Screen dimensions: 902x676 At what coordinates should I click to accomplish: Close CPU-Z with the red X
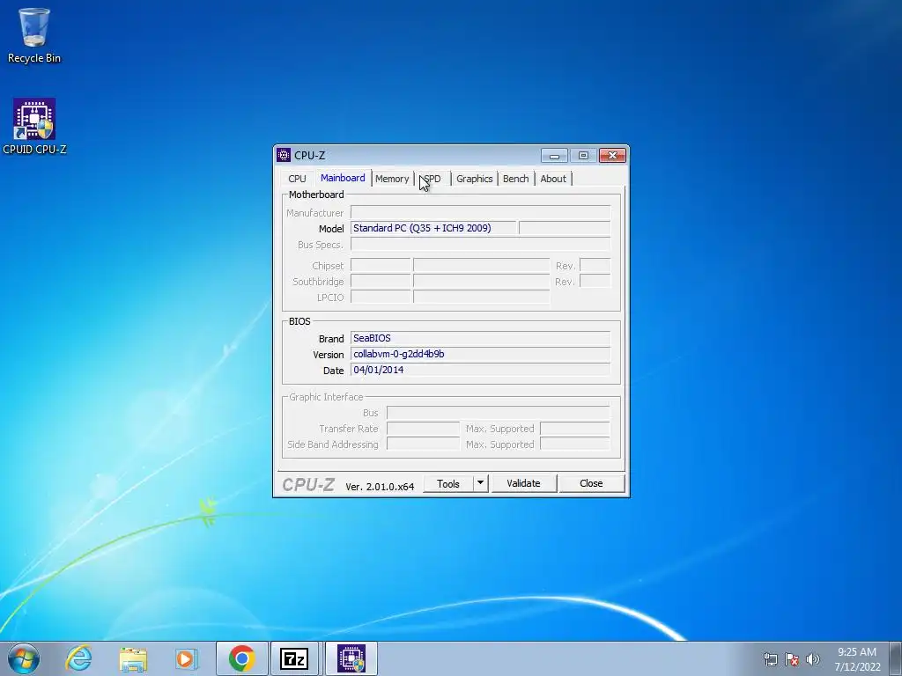tap(613, 156)
